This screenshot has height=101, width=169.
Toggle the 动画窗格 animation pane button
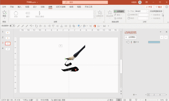tap(119, 11)
